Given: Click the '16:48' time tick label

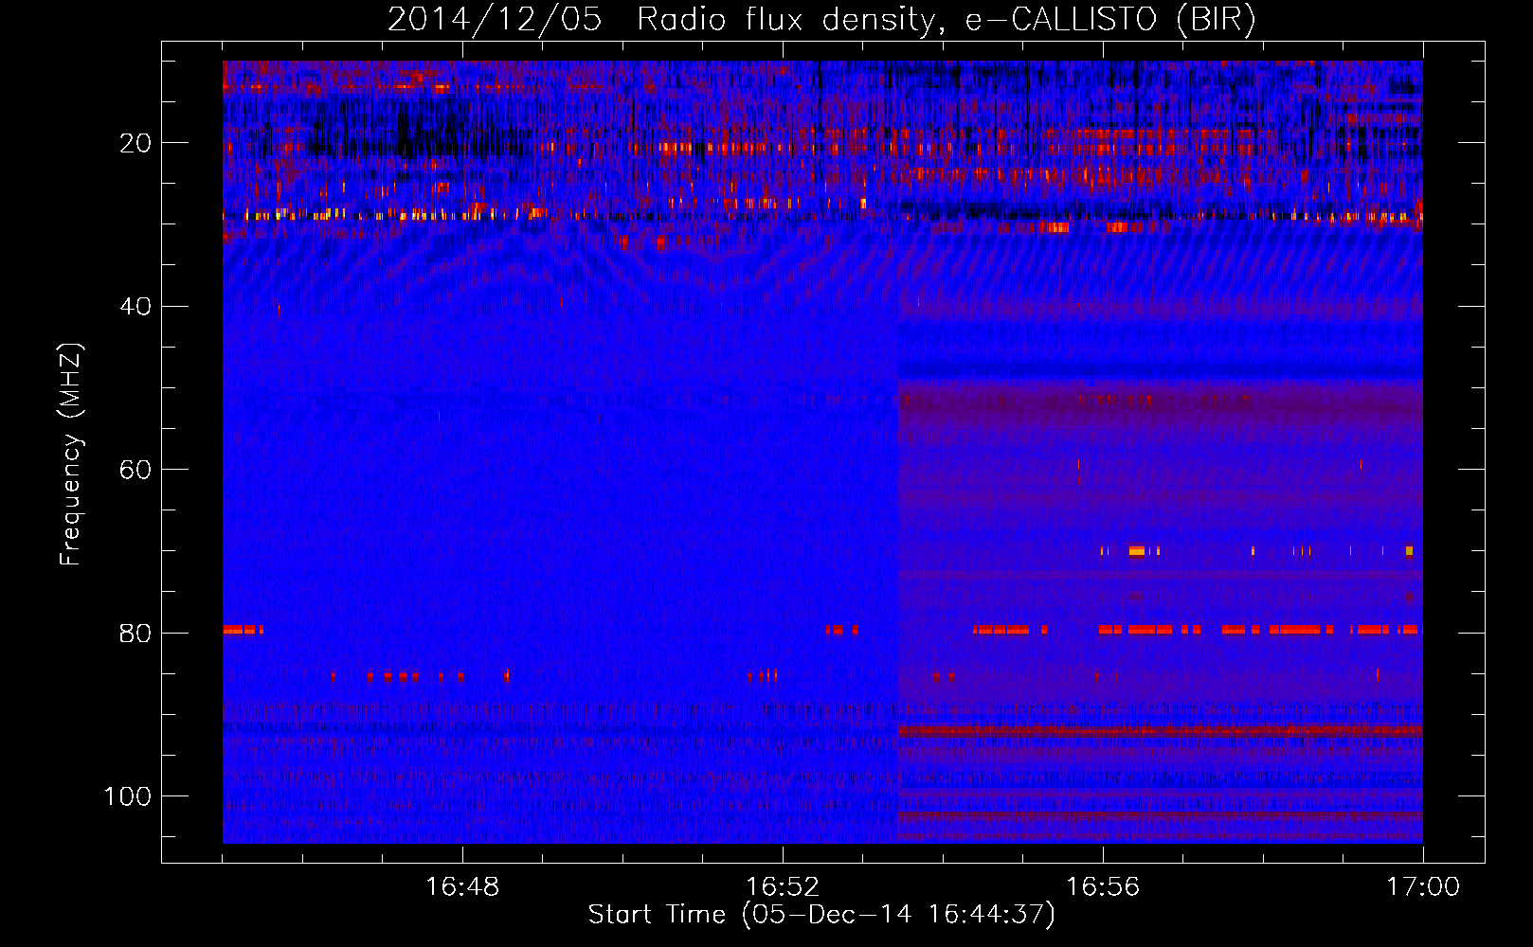Looking at the screenshot, I should 462,887.
